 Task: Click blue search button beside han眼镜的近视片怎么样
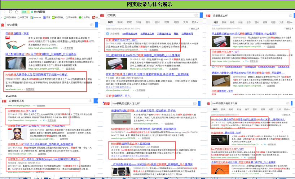[x=199, y=103]
